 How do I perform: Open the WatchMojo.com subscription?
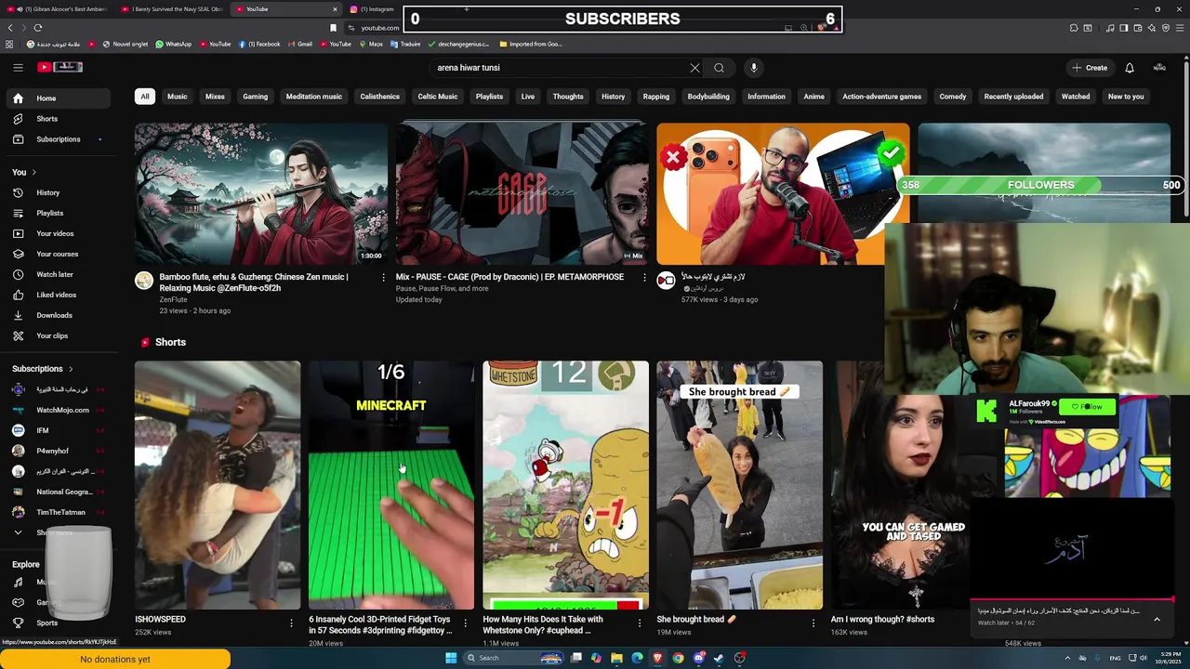60,410
